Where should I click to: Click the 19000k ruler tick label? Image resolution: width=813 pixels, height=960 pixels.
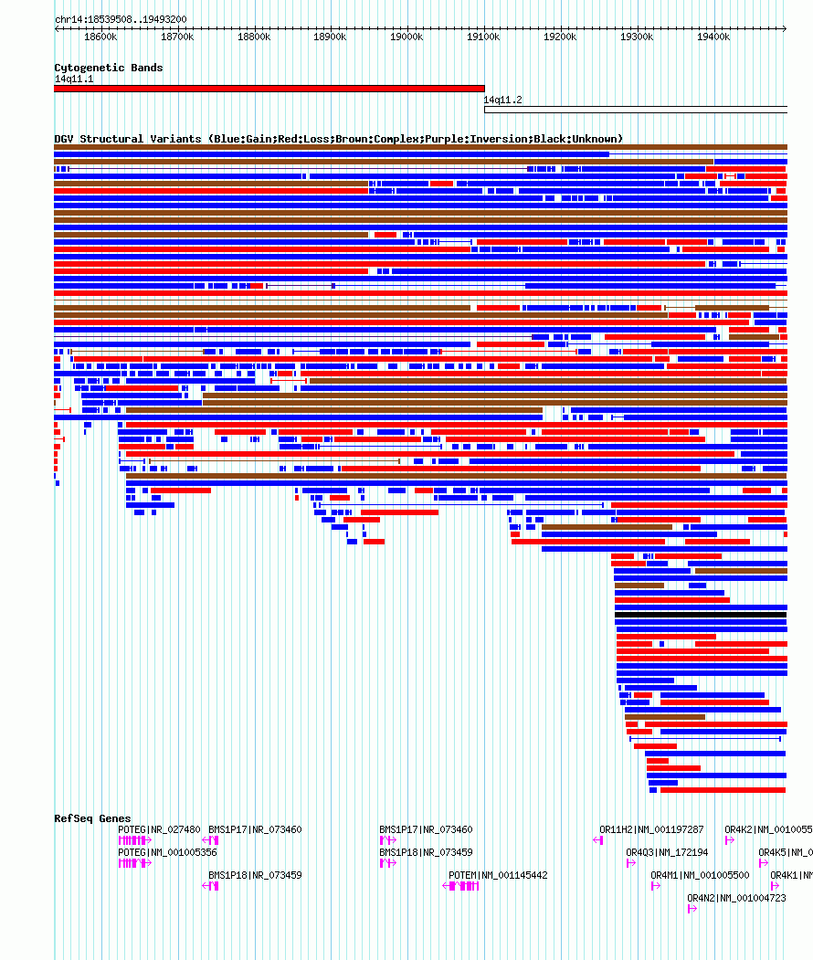pyautogui.click(x=406, y=37)
